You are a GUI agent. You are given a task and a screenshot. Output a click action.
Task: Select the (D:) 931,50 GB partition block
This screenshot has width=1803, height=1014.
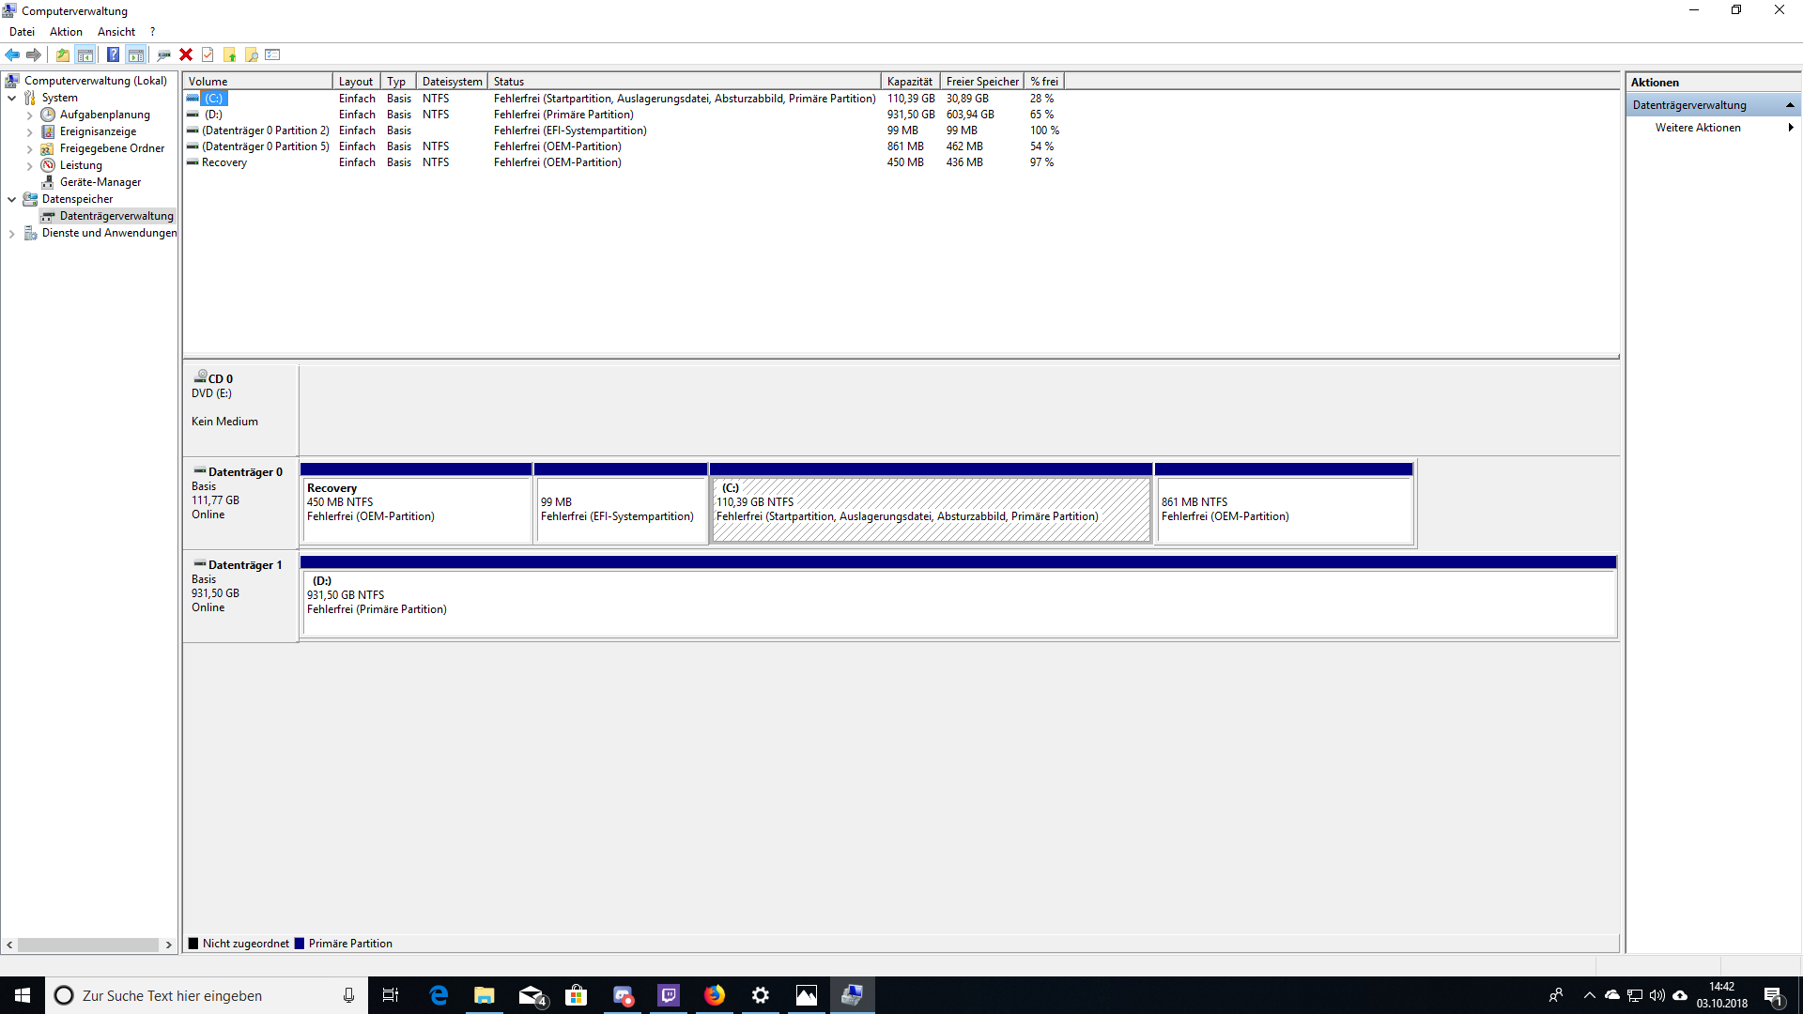coord(958,597)
